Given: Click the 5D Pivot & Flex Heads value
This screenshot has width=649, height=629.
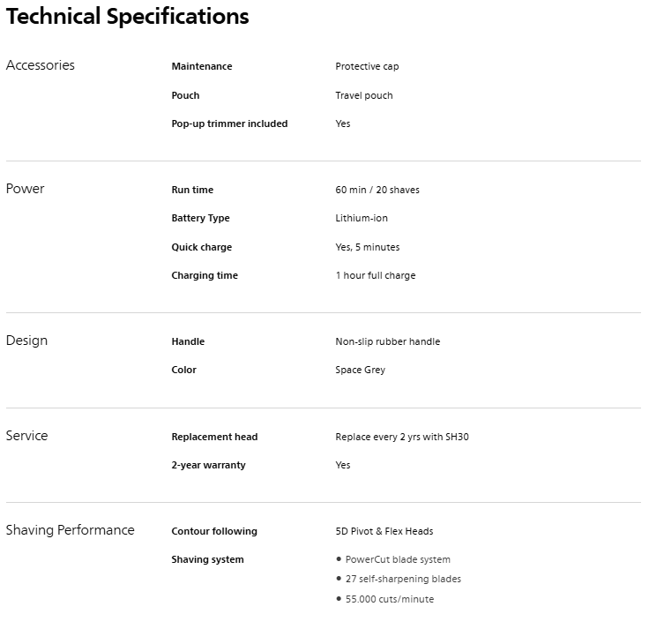Looking at the screenshot, I should (384, 531).
